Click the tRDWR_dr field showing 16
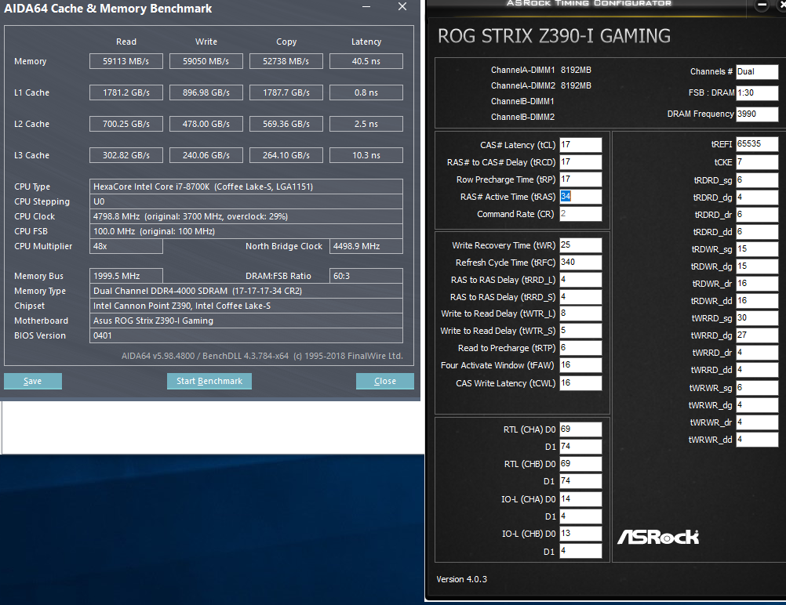The image size is (786, 605). coord(757,284)
